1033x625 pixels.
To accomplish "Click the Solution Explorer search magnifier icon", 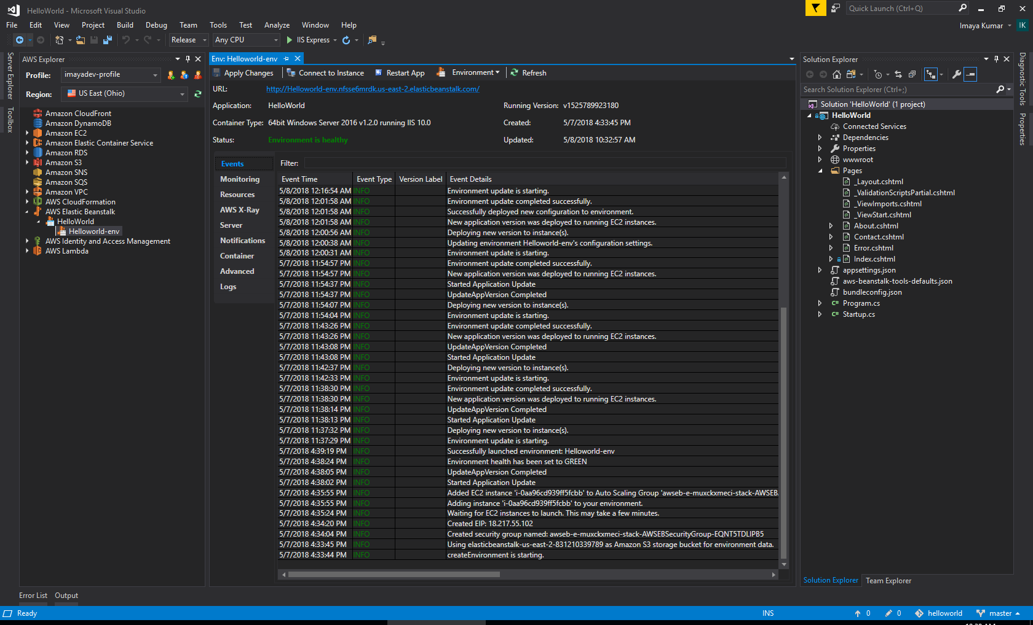I will pyautogui.click(x=1000, y=89).
